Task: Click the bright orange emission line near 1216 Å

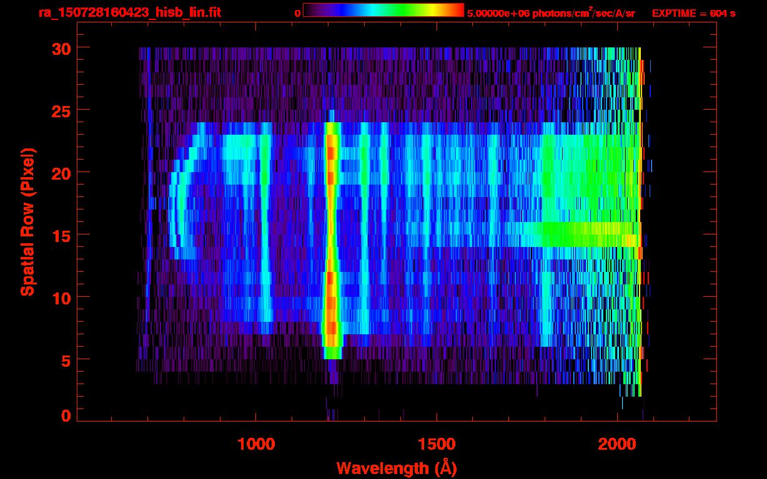Action: click(332, 240)
